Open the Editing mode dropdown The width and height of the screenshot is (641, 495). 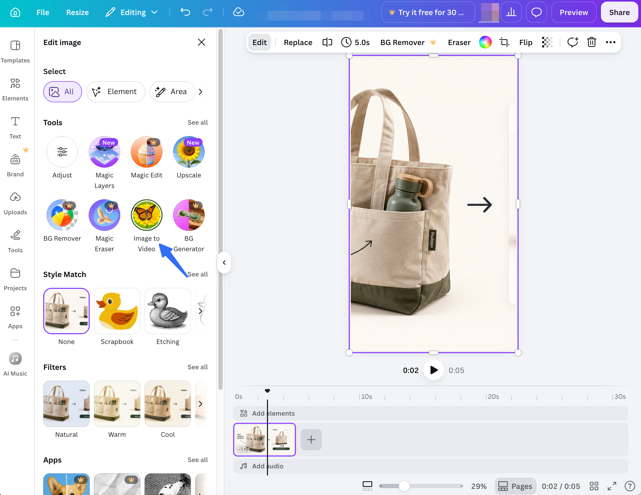132,12
